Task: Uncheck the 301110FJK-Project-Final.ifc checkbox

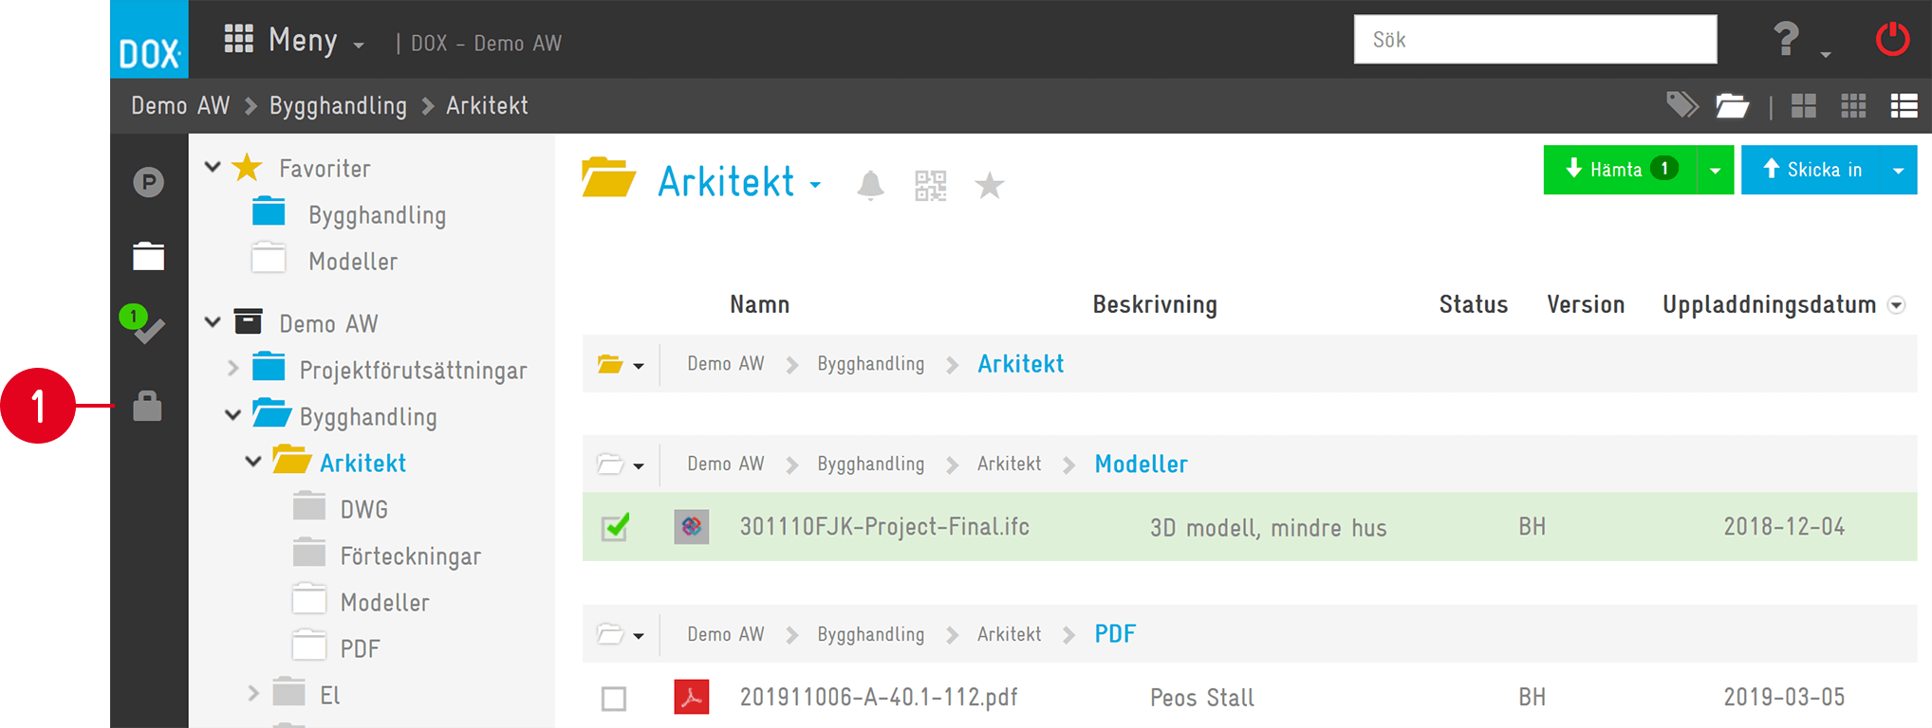Action: [615, 526]
